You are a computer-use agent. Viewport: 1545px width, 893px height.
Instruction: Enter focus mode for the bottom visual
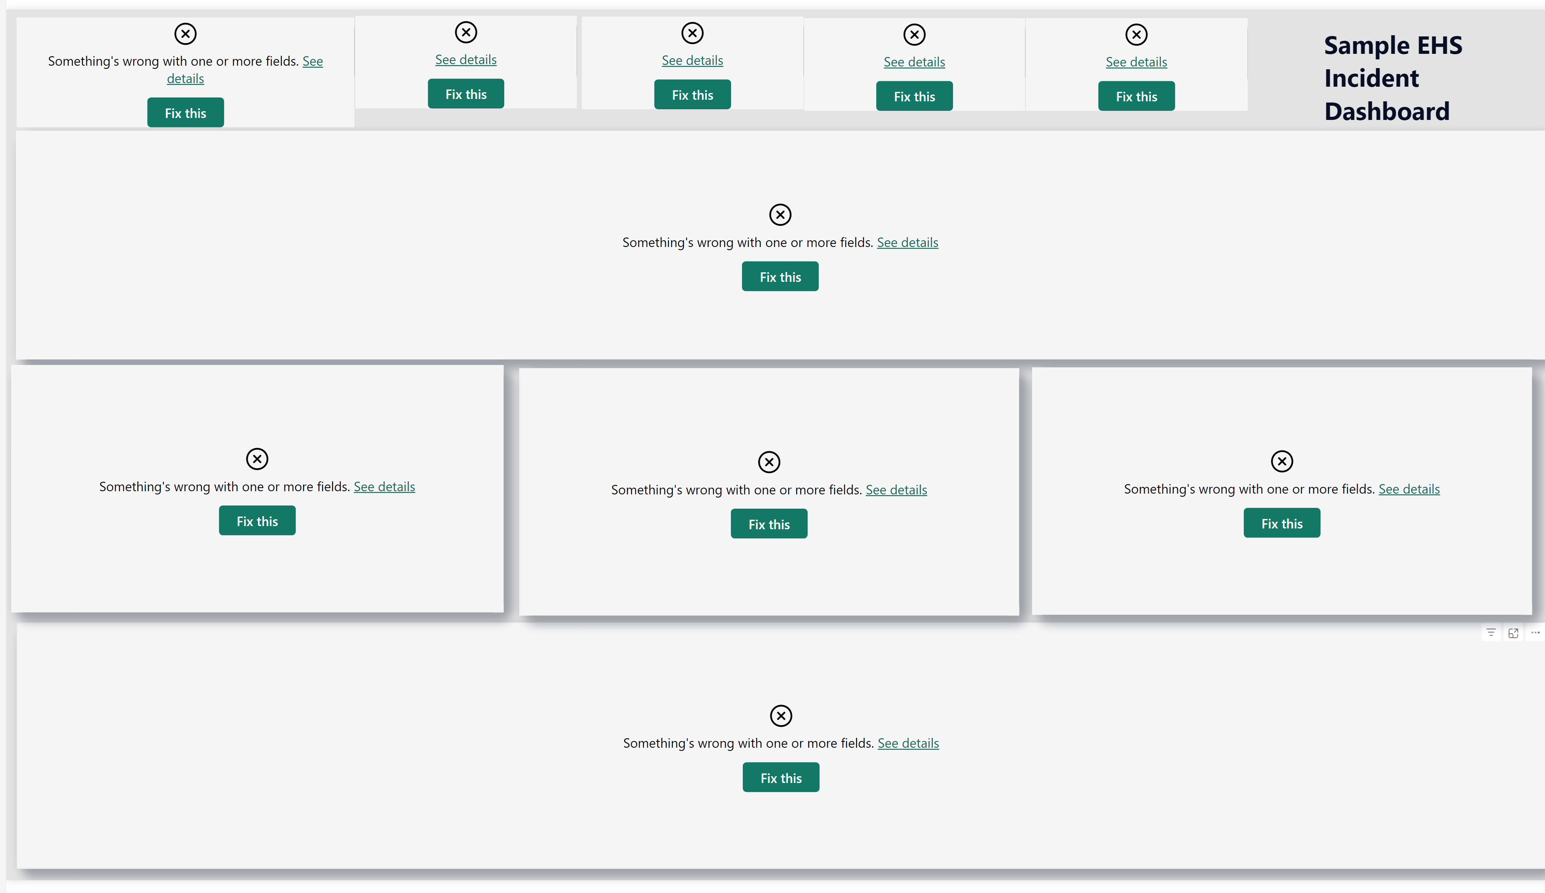tap(1513, 633)
